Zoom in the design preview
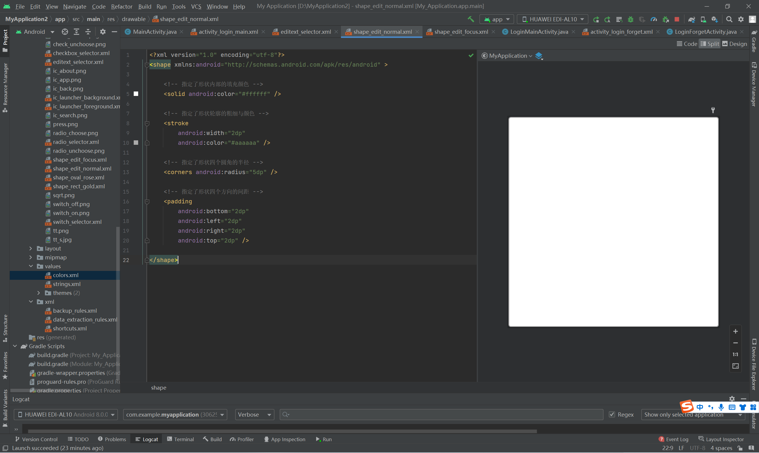This screenshot has width=759, height=453. pos(736,331)
